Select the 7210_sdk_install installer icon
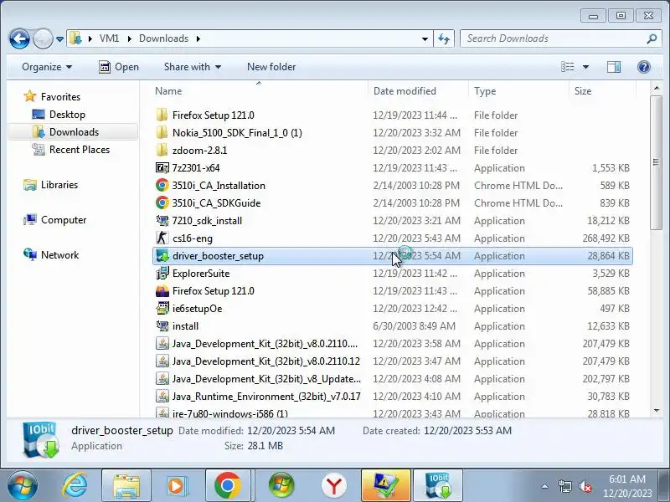The width and height of the screenshot is (670, 502). pos(162,221)
